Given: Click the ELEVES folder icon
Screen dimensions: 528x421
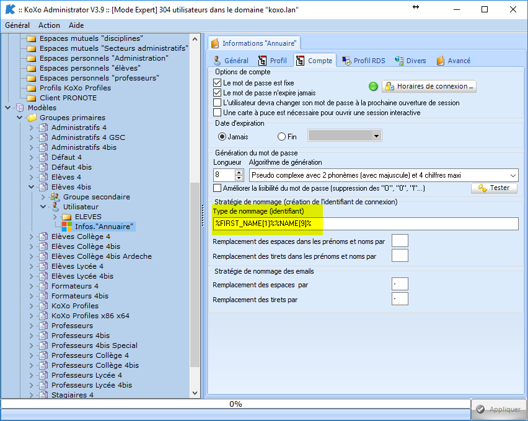Looking at the screenshot, I should [67, 217].
